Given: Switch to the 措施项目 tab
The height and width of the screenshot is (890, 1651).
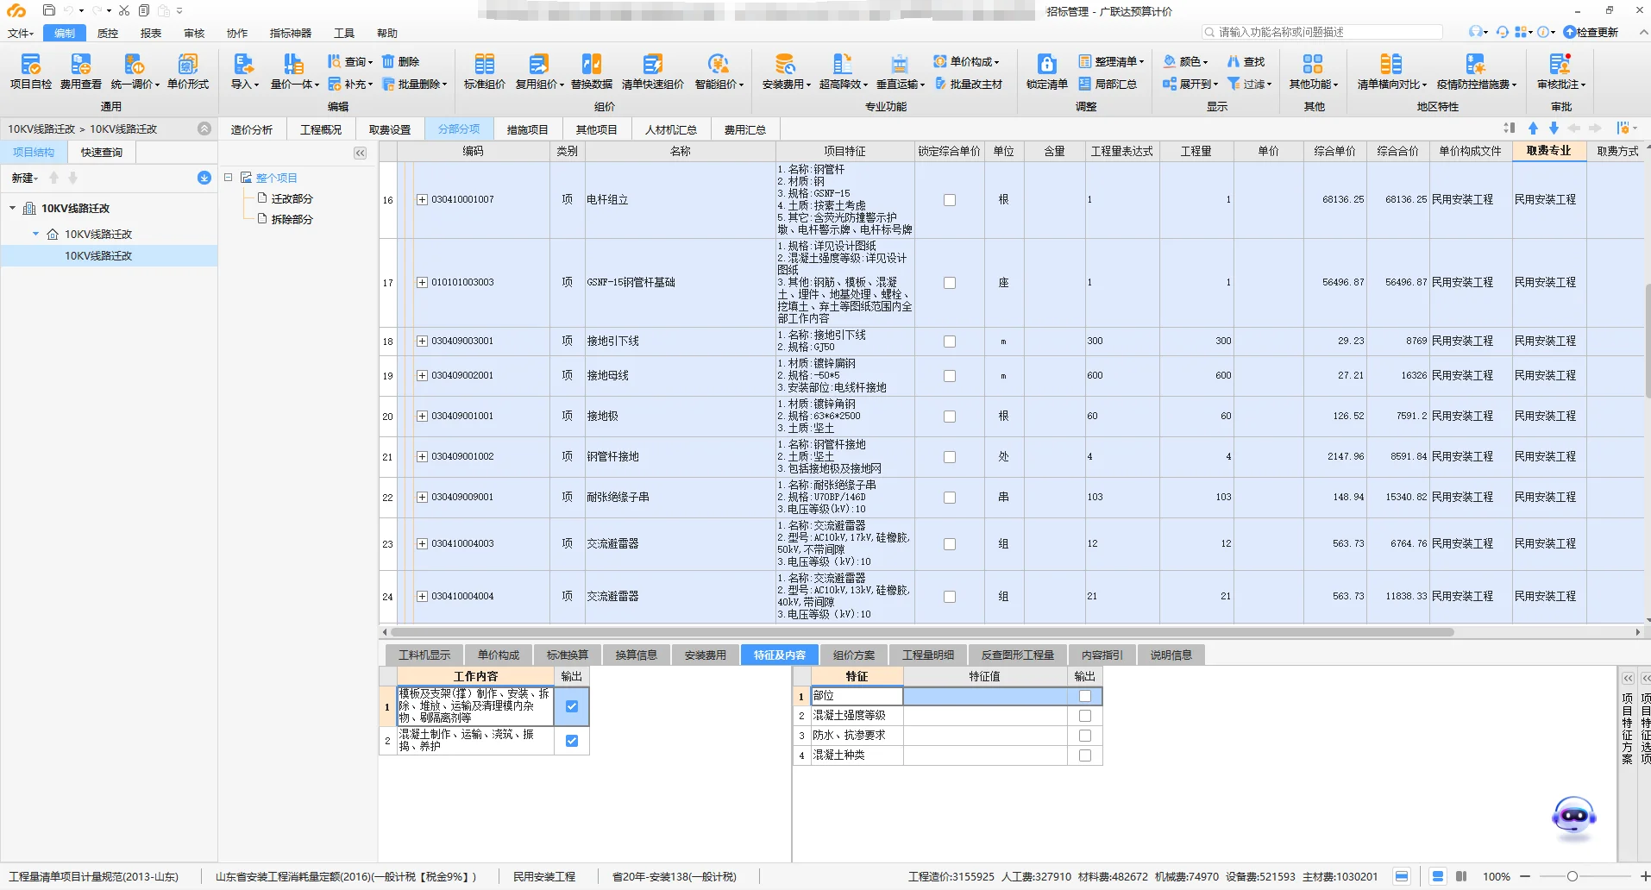Looking at the screenshot, I should point(527,129).
